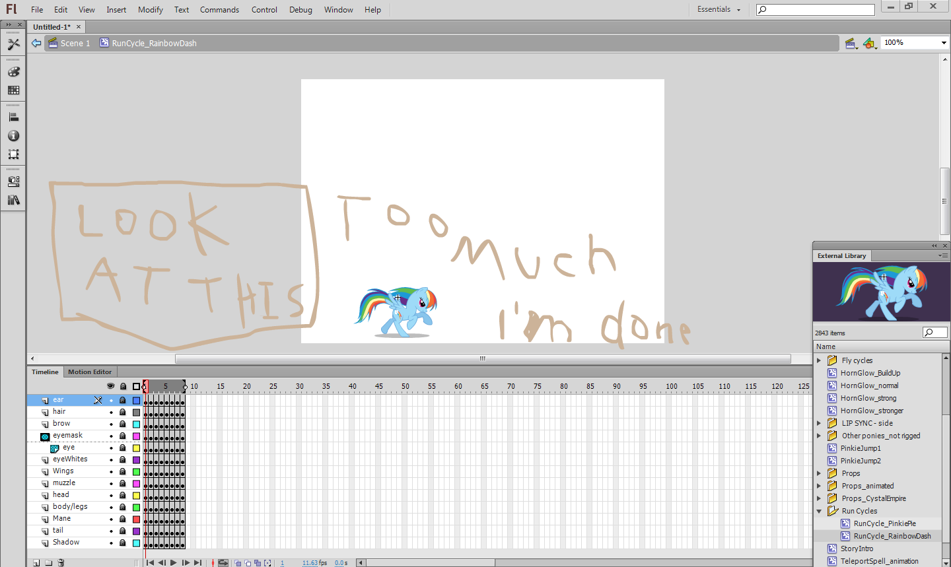
Task: Open the Library books panel icon
Action: tap(13, 200)
